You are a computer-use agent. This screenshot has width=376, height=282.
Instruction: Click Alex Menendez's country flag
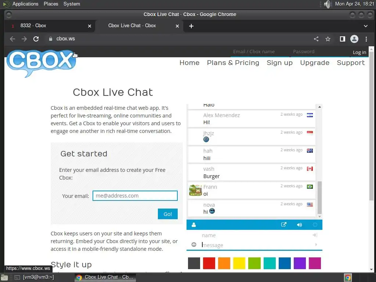coord(310,115)
